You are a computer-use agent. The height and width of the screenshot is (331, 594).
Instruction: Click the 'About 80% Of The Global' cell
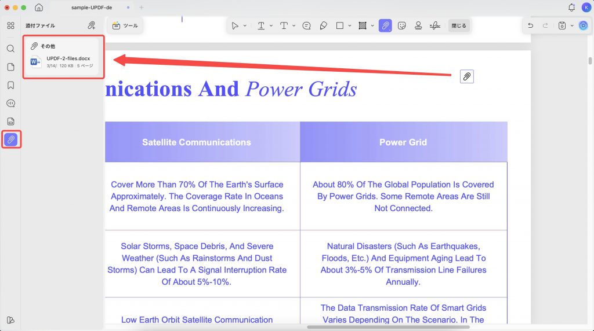pos(403,196)
